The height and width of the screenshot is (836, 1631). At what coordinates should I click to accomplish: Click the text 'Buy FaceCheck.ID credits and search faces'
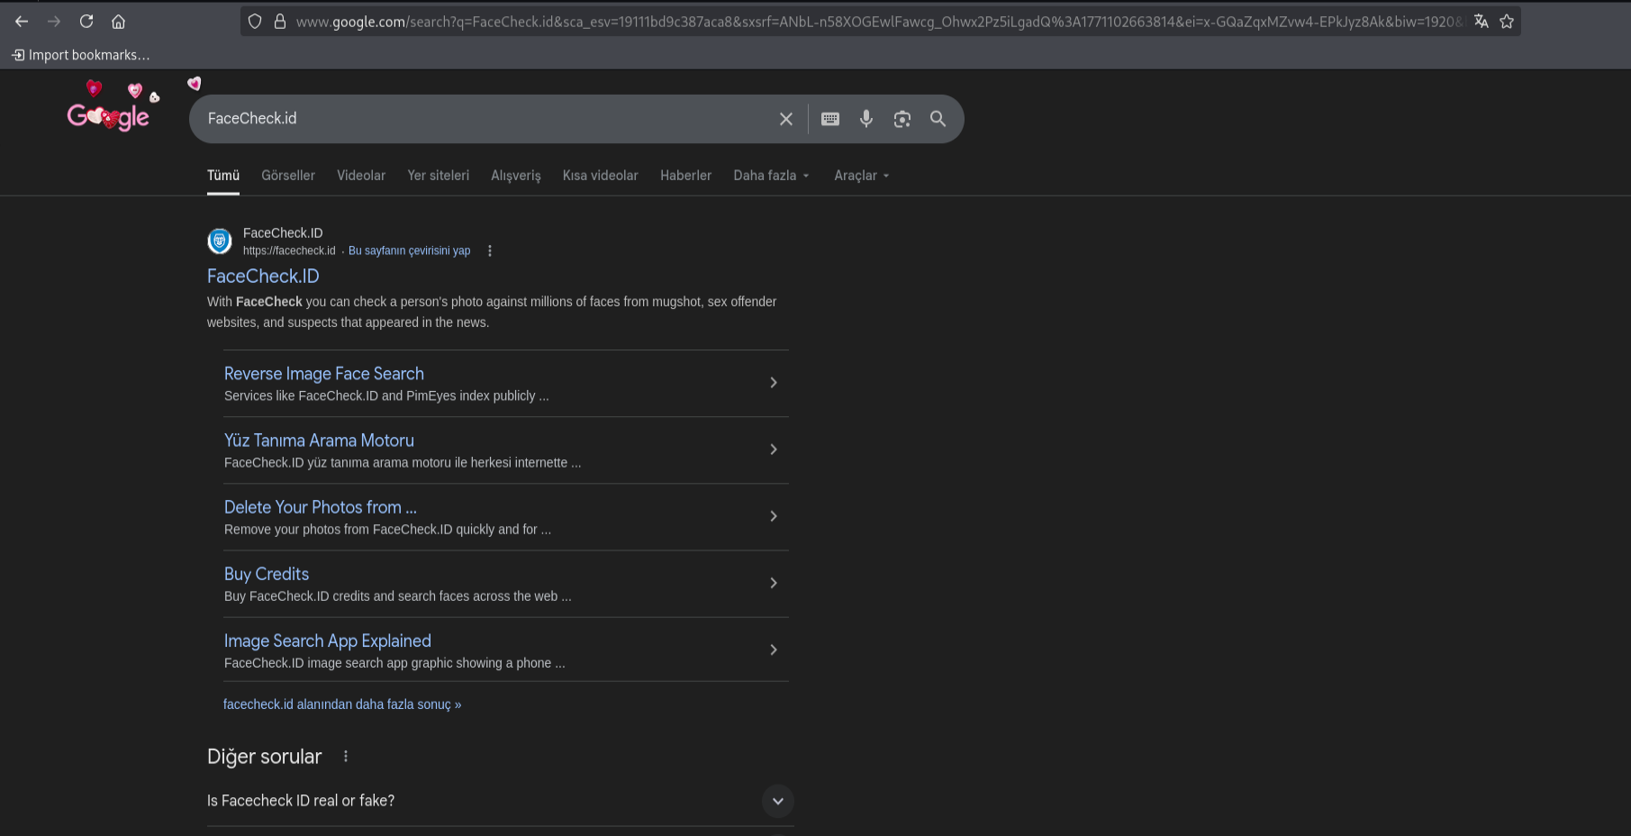[x=397, y=596]
